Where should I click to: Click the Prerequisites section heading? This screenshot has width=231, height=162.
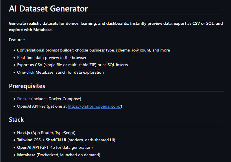[x=27, y=86]
